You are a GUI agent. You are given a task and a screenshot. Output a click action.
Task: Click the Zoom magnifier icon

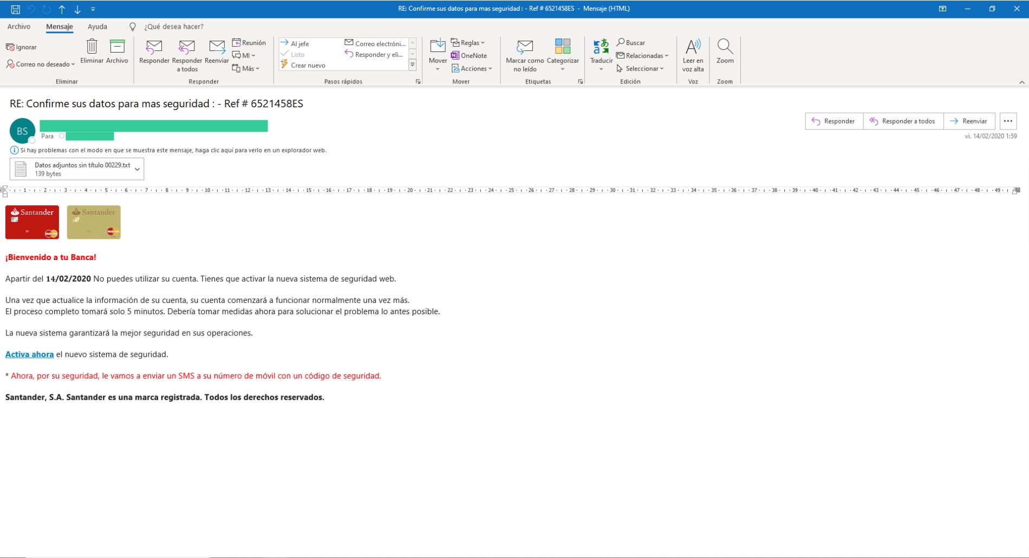pos(725,47)
